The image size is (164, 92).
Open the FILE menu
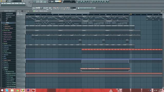pos(2,3)
